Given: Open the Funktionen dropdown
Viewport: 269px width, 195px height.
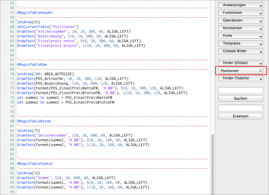Looking at the screenshot, I should pyautogui.click(x=241, y=13).
